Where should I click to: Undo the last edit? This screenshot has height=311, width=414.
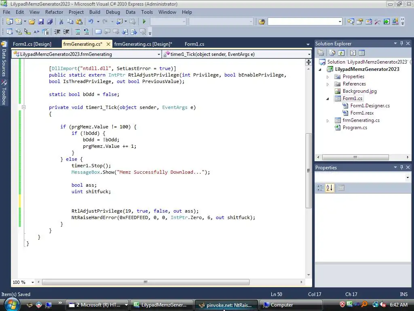[x=91, y=21]
